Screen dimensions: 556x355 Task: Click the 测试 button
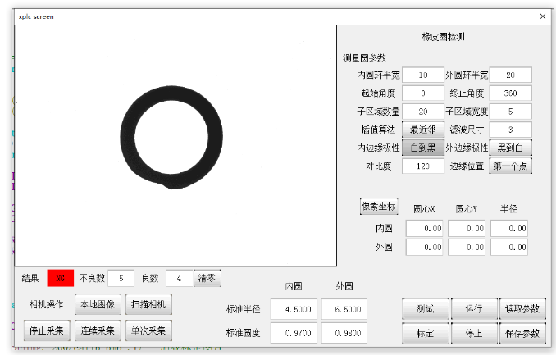pyautogui.click(x=426, y=308)
